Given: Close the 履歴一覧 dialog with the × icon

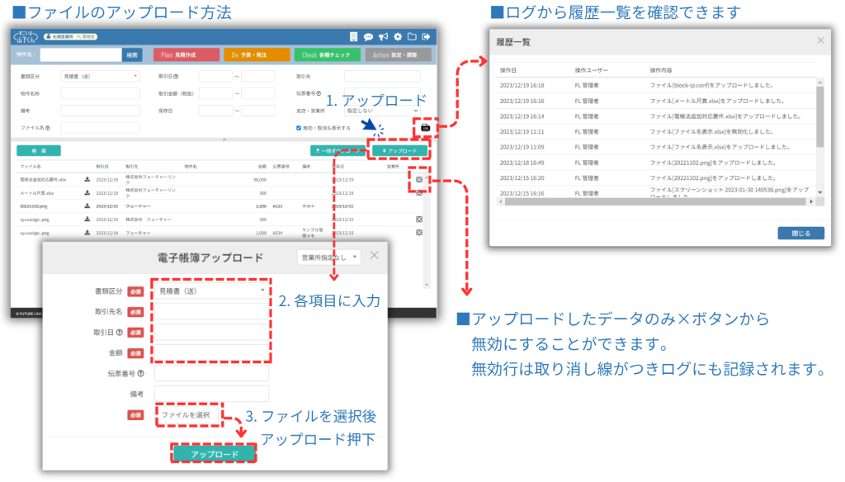Looking at the screenshot, I should (x=820, y=40).
